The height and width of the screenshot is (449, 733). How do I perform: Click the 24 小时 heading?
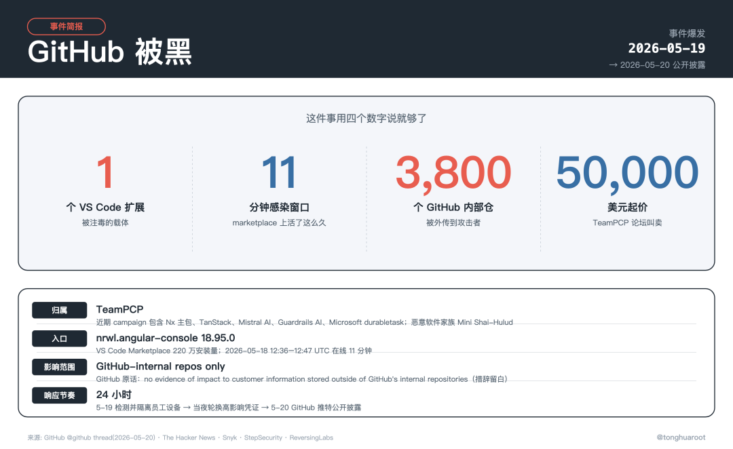pos(113,395)
